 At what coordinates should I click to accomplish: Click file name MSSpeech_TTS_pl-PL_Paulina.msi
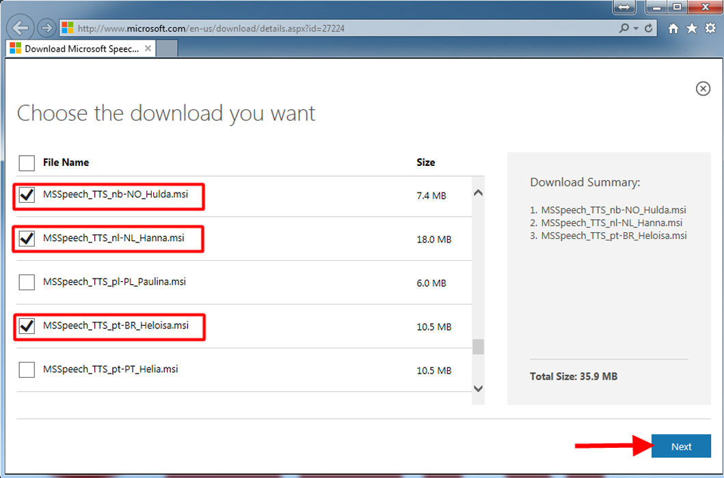click(114, 281)
